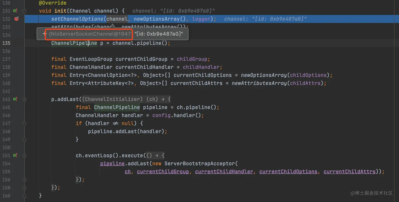
Task: Click the underlined pipeline variable on line 154
Action: tap(112, 164)
